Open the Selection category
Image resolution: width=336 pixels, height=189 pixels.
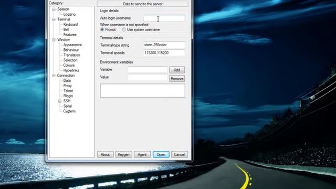coord(70,60)
